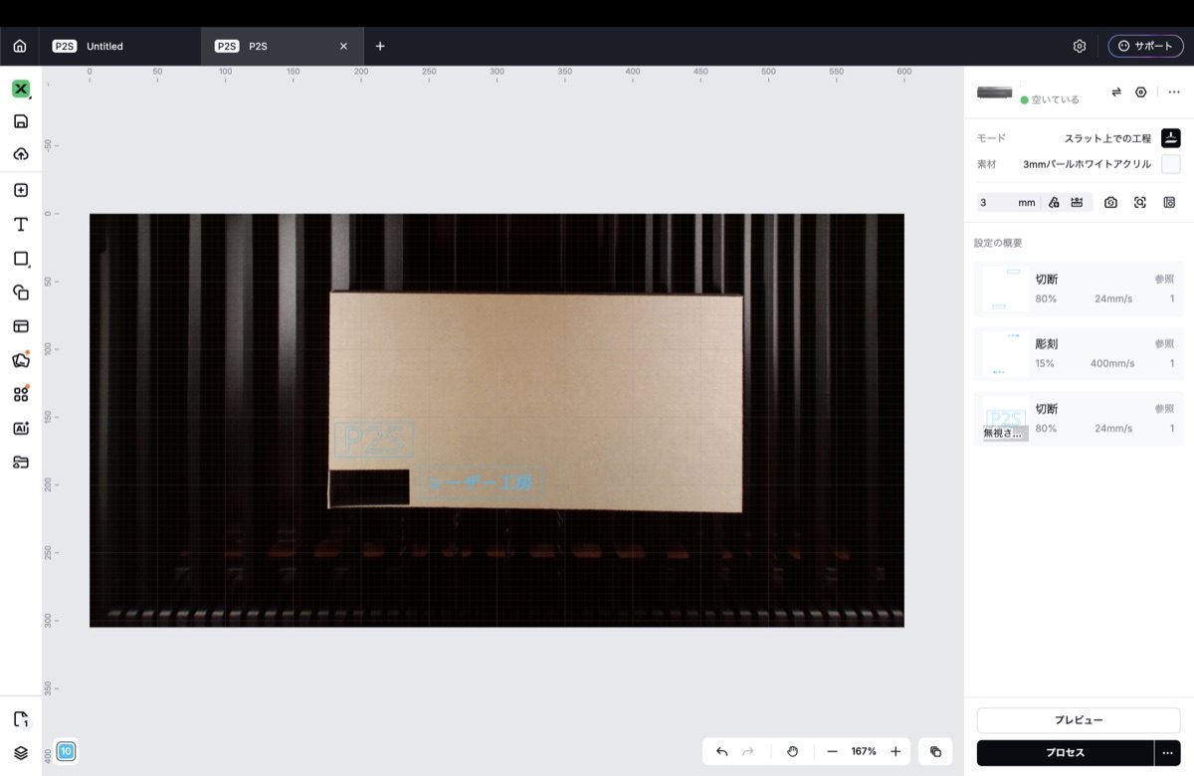Open the layers panel icon
This screenshot has height=776, width=1194.
tap(21, 752)
